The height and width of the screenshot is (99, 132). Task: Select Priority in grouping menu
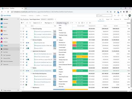[61, 30]
